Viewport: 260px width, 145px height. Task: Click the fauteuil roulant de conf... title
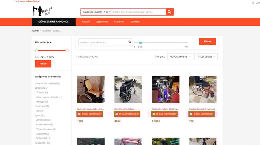pyautogui.click(x=90, y=109)
